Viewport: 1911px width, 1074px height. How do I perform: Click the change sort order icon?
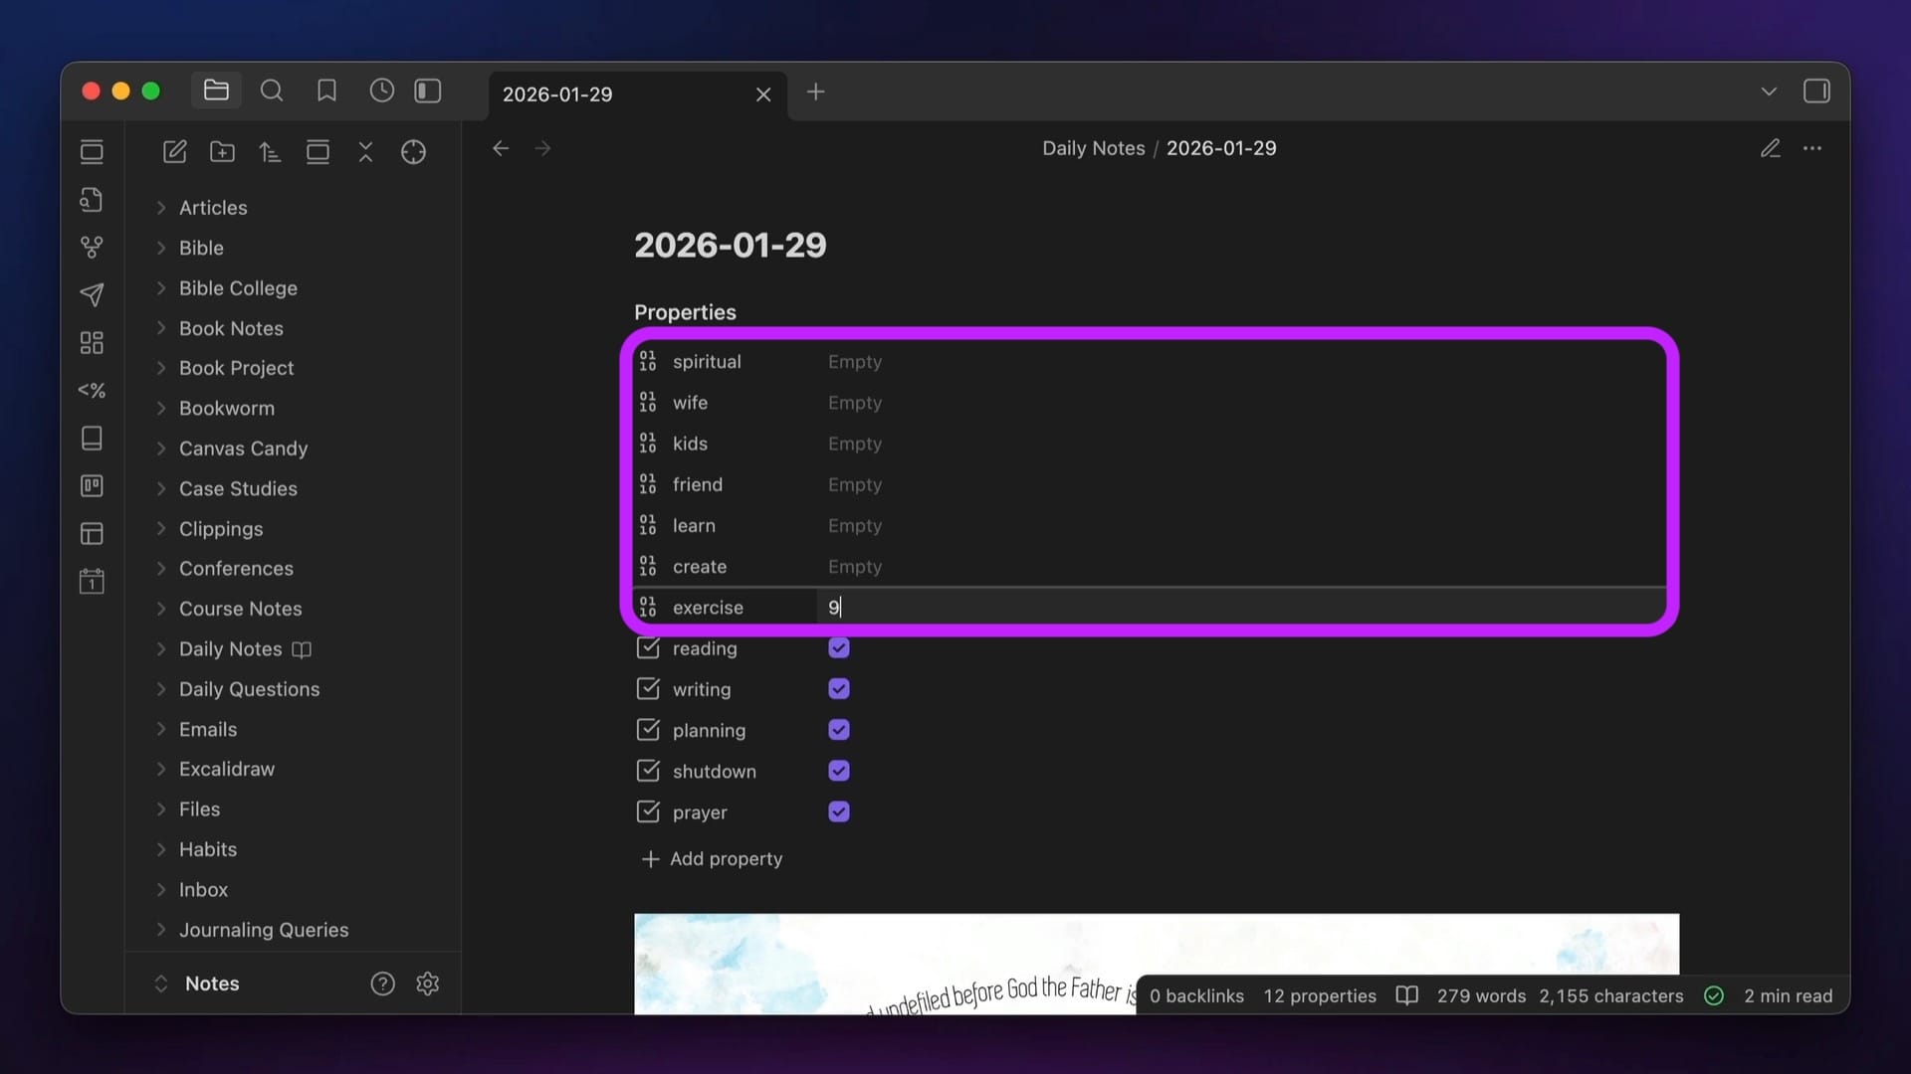(x=270, y=151)
